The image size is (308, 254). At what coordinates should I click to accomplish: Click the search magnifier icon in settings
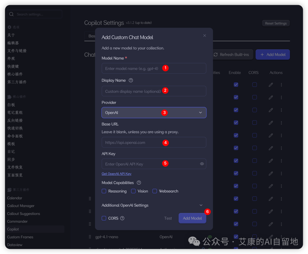pyautogui.click(x=11, y=14)
